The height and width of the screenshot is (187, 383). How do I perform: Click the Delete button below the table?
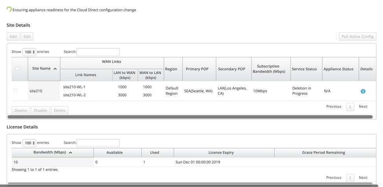pyautogui.click(x=60, y=110)
